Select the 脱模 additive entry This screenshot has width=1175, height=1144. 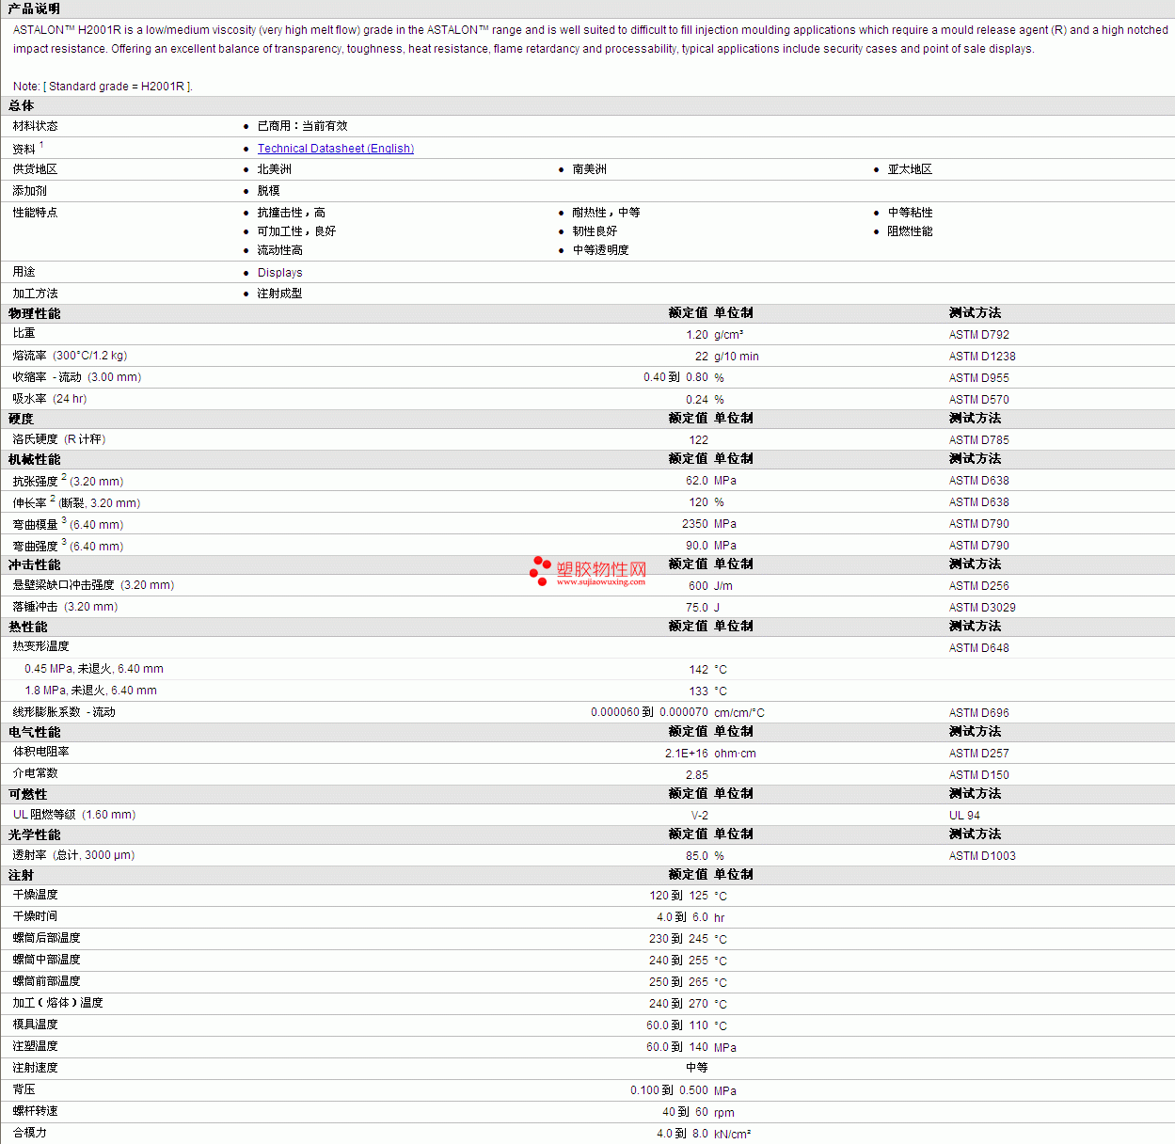click(269, 191)
